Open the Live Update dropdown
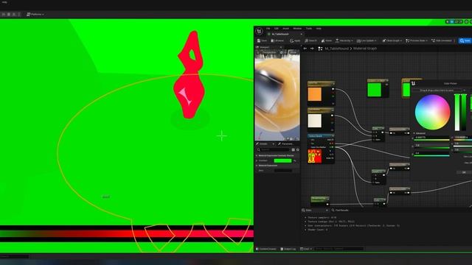Viewport: 472px width, 265px height. [x=367, y=40]
